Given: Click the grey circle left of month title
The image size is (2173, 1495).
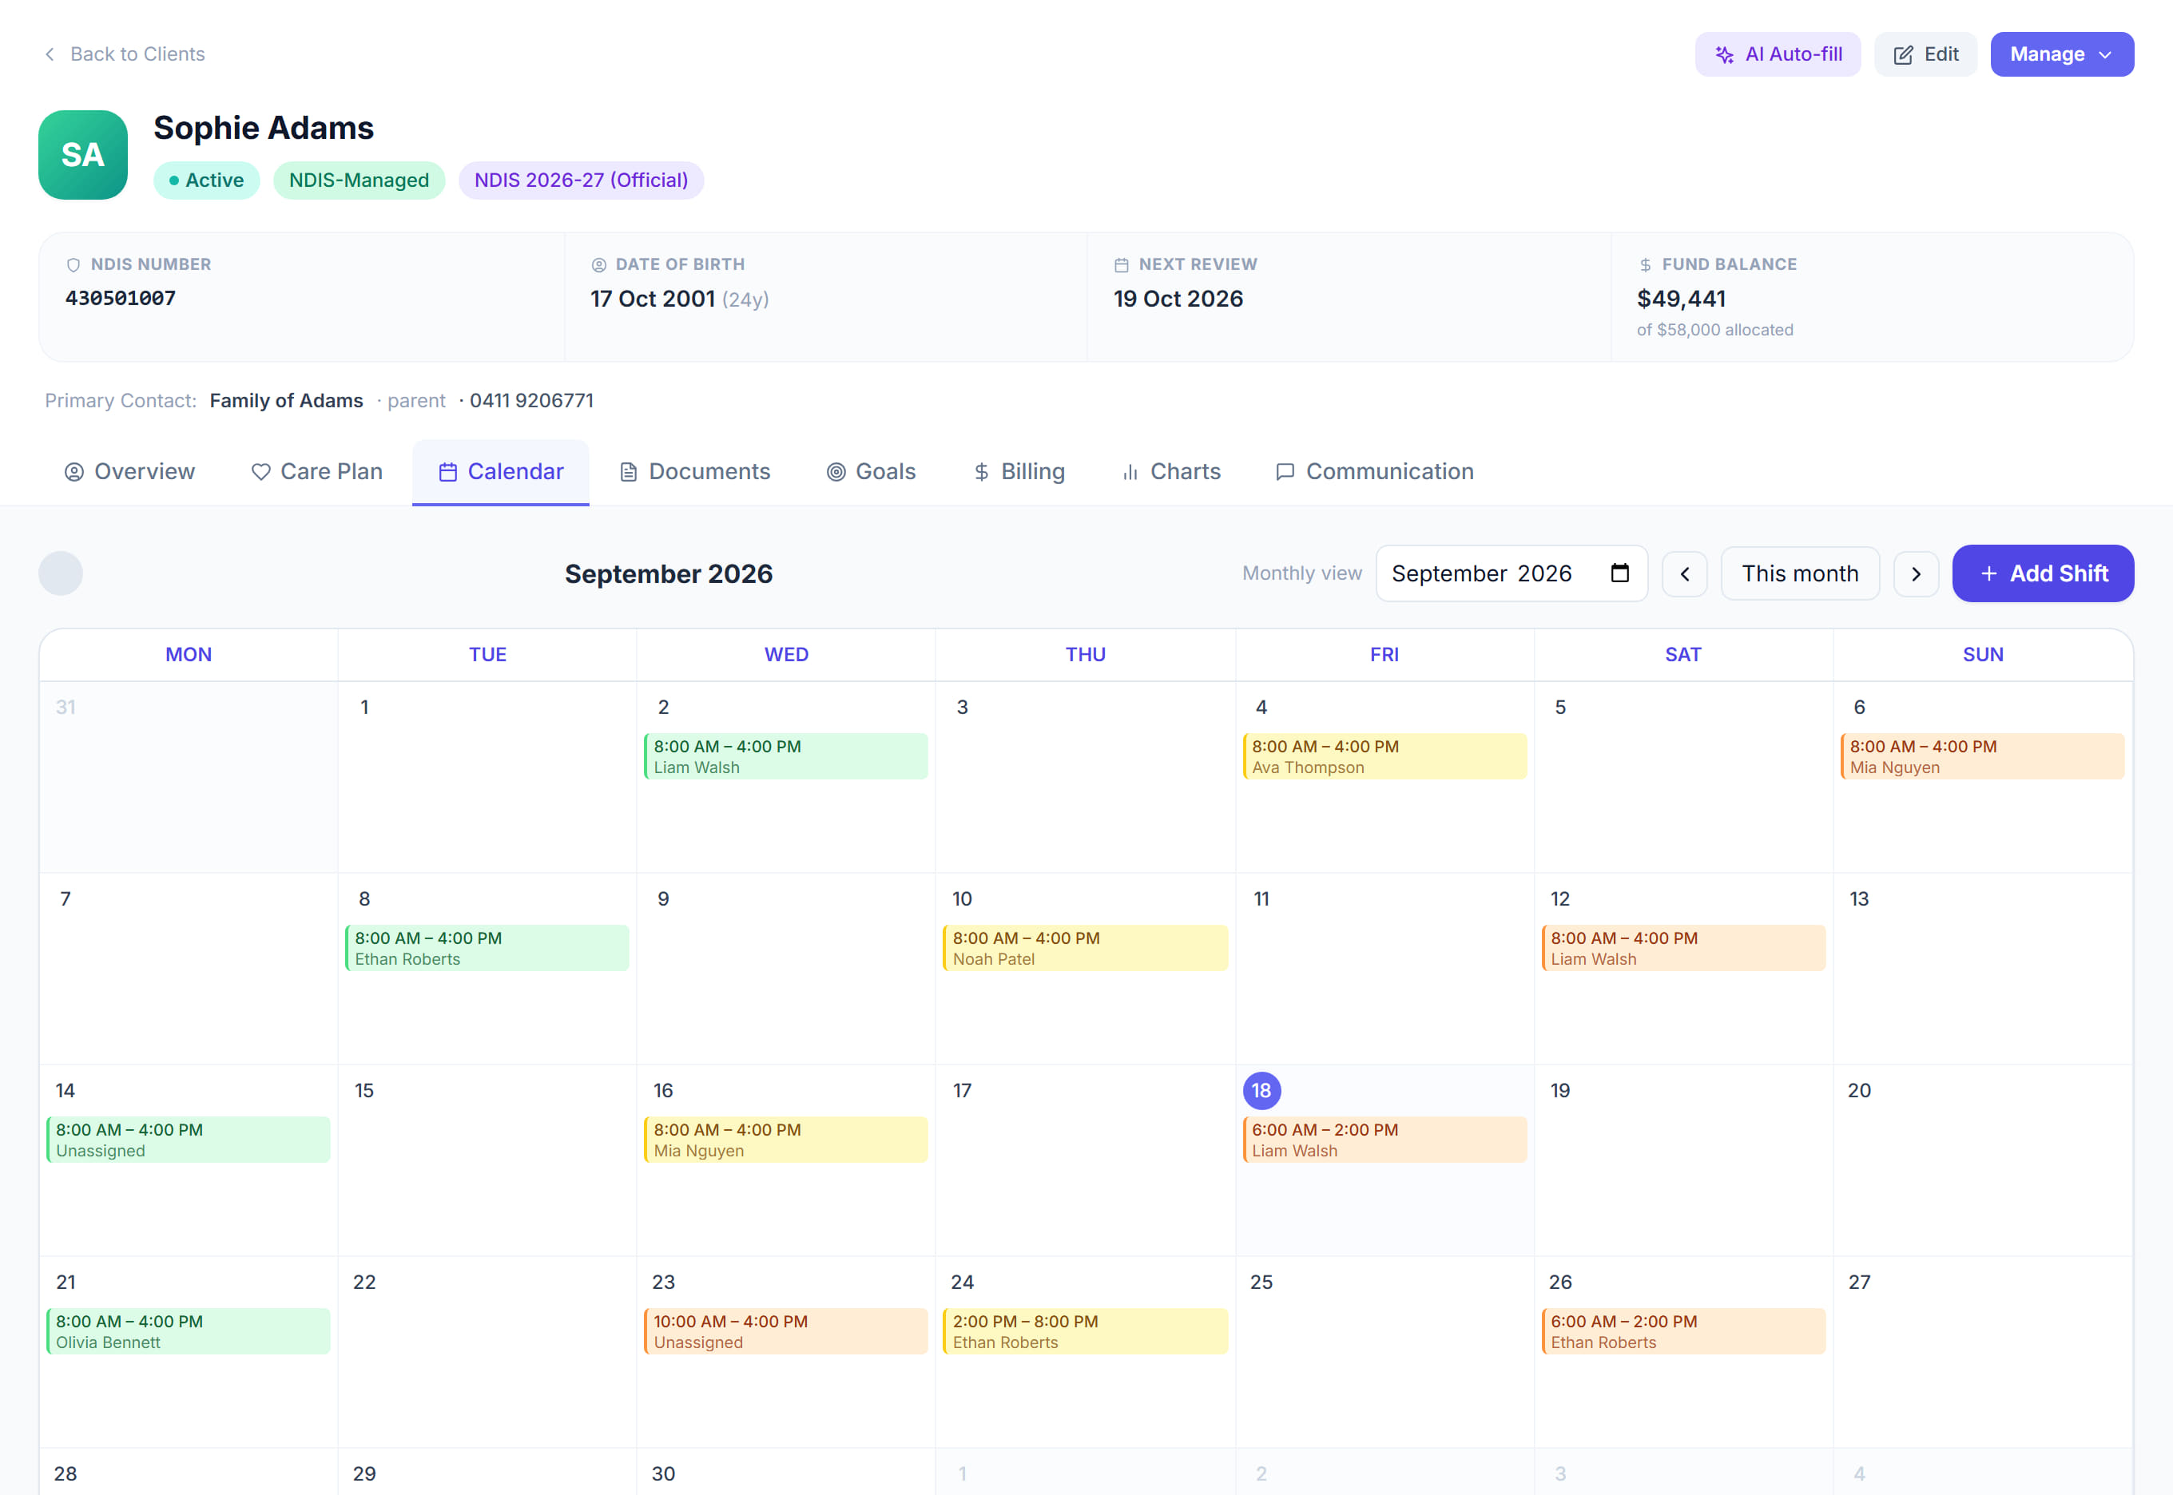Looking at the screenshot, I should click(x=61, y=573).
